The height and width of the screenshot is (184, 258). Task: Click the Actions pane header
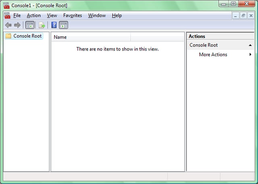tap(221, 36)
